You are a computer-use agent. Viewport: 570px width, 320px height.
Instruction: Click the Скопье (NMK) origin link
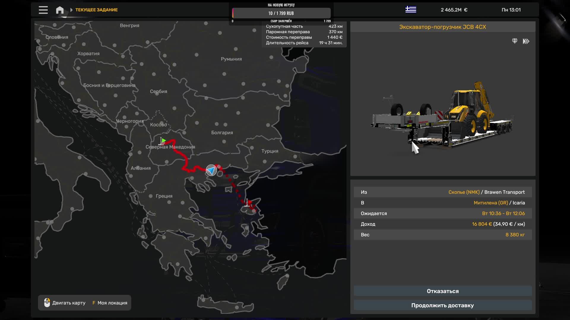(464, 192)
